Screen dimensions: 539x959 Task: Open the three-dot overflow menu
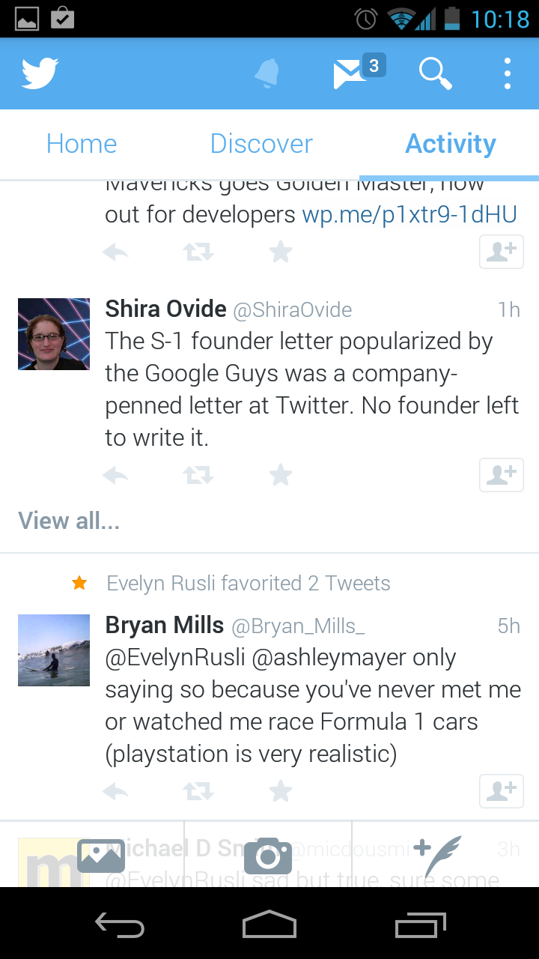coord(507,73)
